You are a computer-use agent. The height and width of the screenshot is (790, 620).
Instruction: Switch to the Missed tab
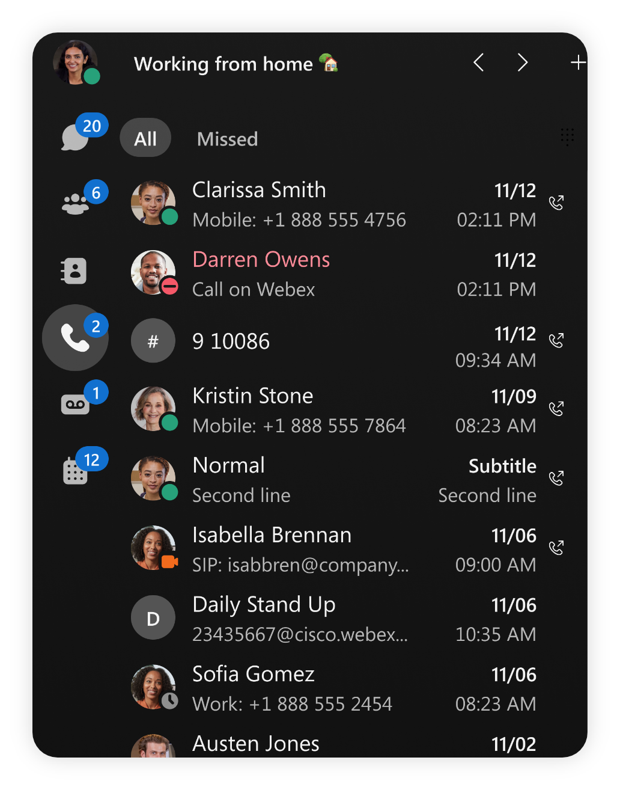227,139
